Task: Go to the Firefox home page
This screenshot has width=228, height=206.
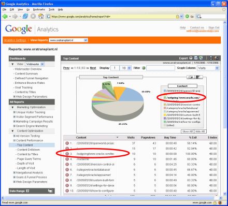Action: point(41,17)
